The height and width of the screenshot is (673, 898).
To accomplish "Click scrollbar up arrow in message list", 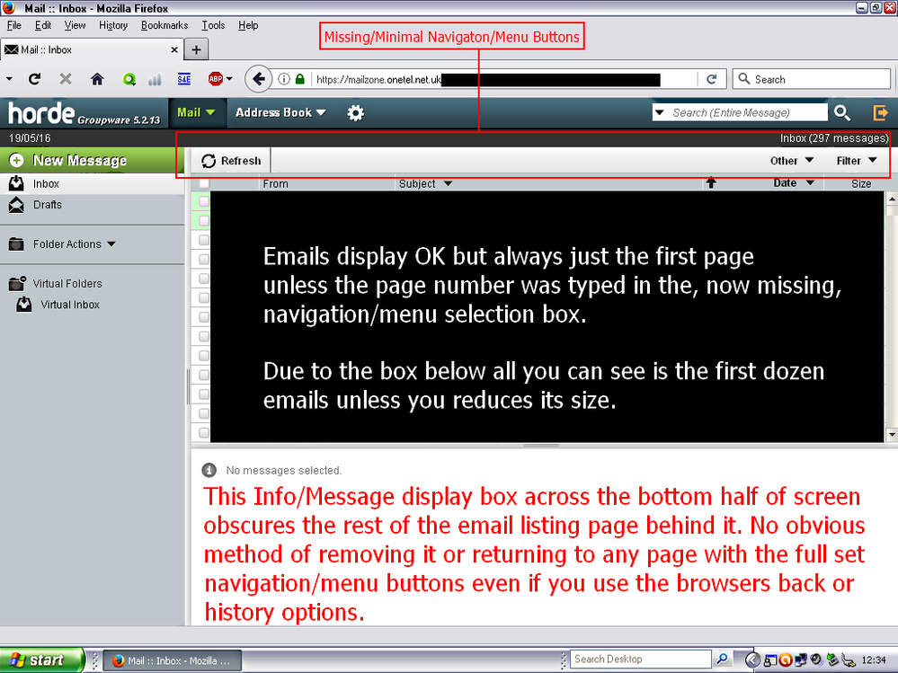I will (x=892, y=199).
